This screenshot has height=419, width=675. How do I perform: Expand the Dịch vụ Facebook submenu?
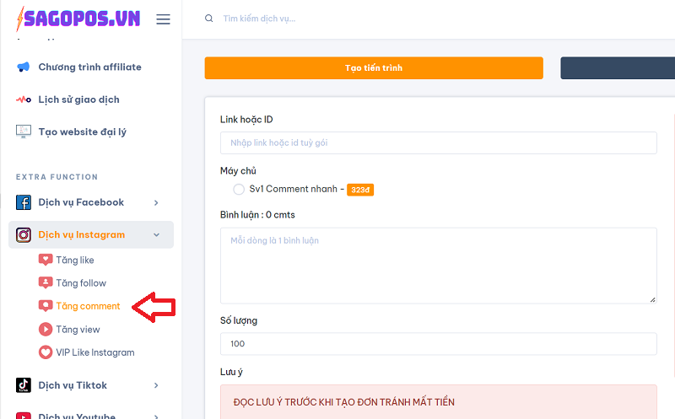156,202
